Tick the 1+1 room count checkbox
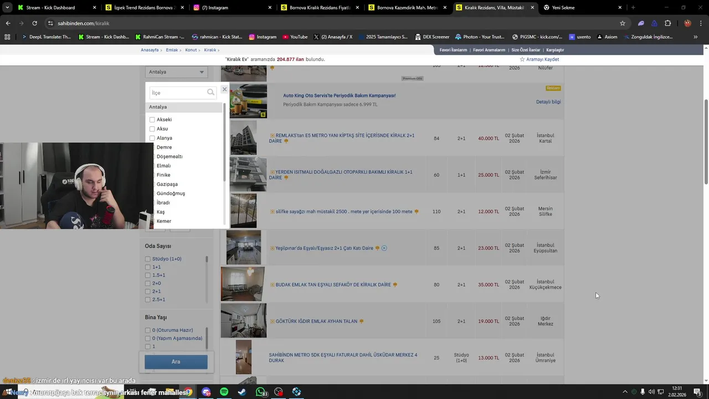Viewport: 709px width, 399px height. point(148,267)
